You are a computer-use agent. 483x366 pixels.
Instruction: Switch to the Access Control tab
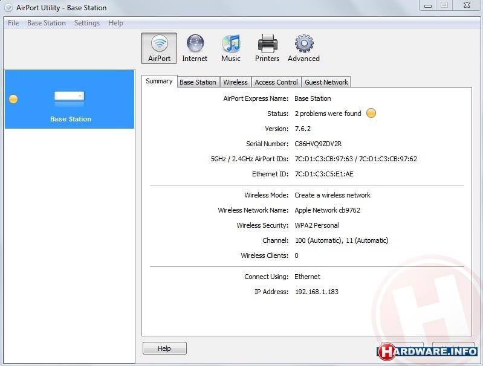coord(276,82)
